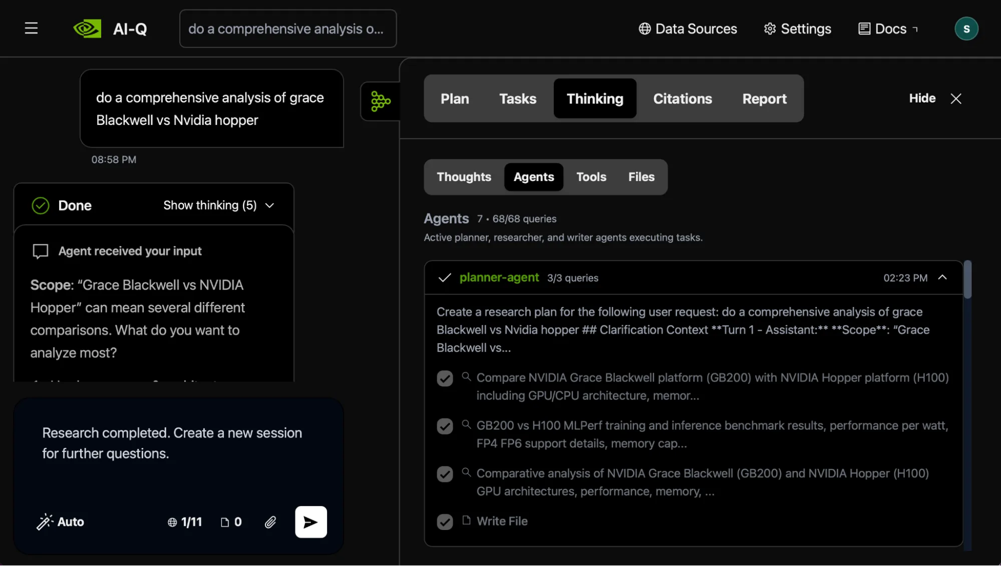
Task: Toggle the checkbox on the Write File task
Action: tap(445, 521)
